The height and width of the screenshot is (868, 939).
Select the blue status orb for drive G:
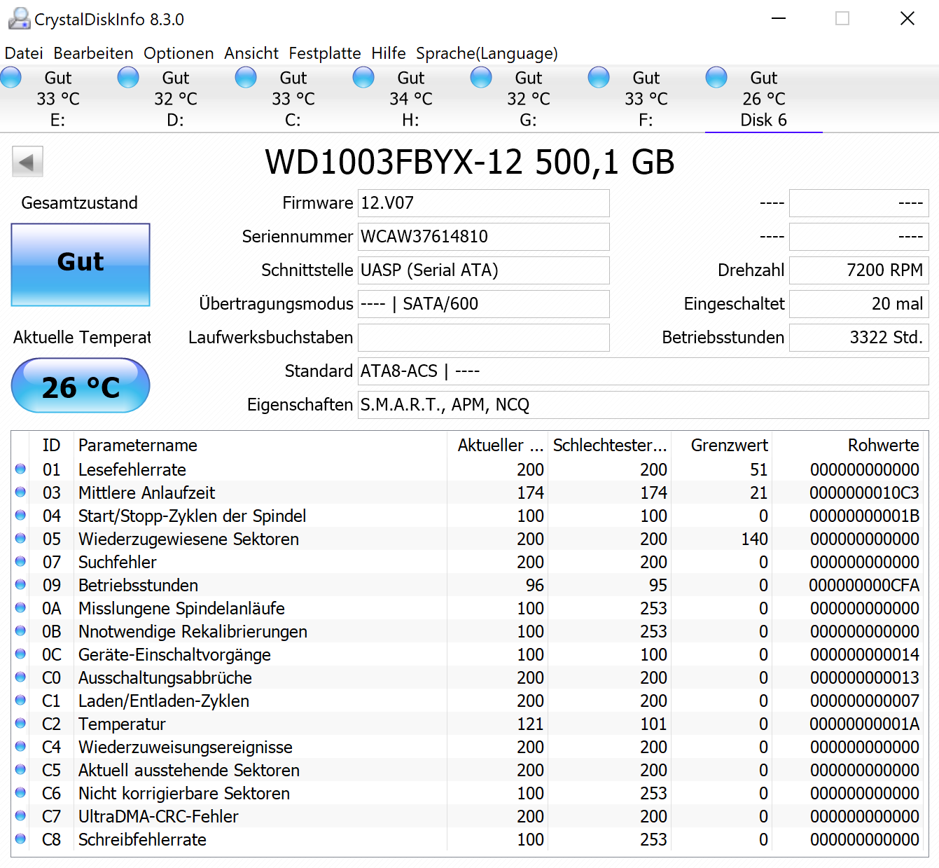tap(481, 77)
